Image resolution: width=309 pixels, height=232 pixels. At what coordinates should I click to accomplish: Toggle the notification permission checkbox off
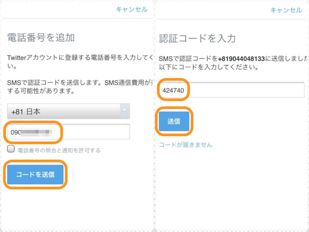click(x=11, y=149)
